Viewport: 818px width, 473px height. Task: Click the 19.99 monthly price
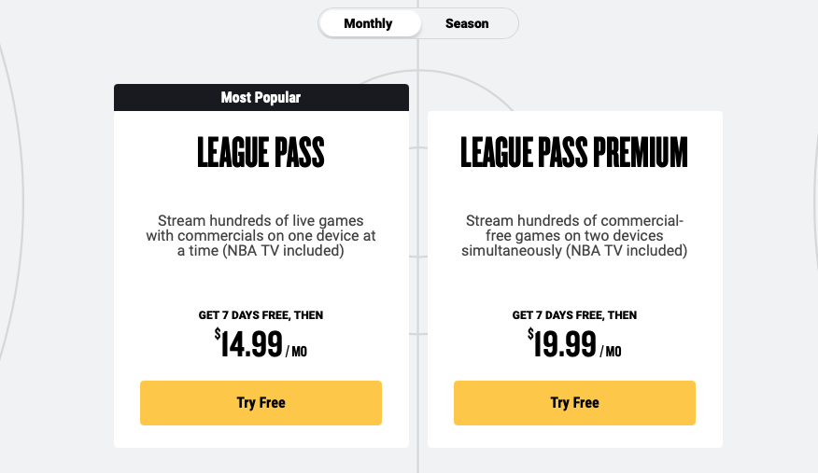565,344
